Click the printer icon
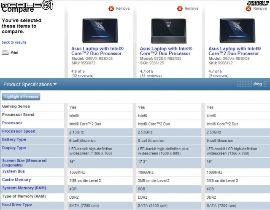The image size is (270, 210). point(5,52)
